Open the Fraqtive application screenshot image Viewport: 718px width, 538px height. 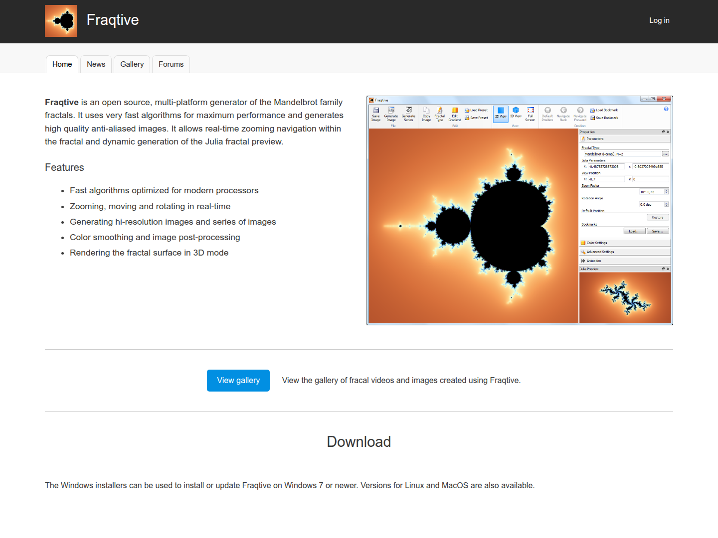point(520,210)
